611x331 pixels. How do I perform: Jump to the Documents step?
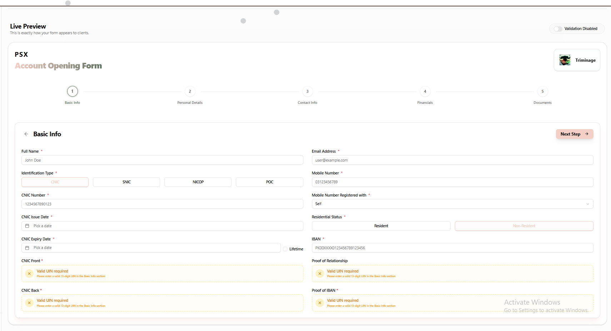[x=542, y=91]
